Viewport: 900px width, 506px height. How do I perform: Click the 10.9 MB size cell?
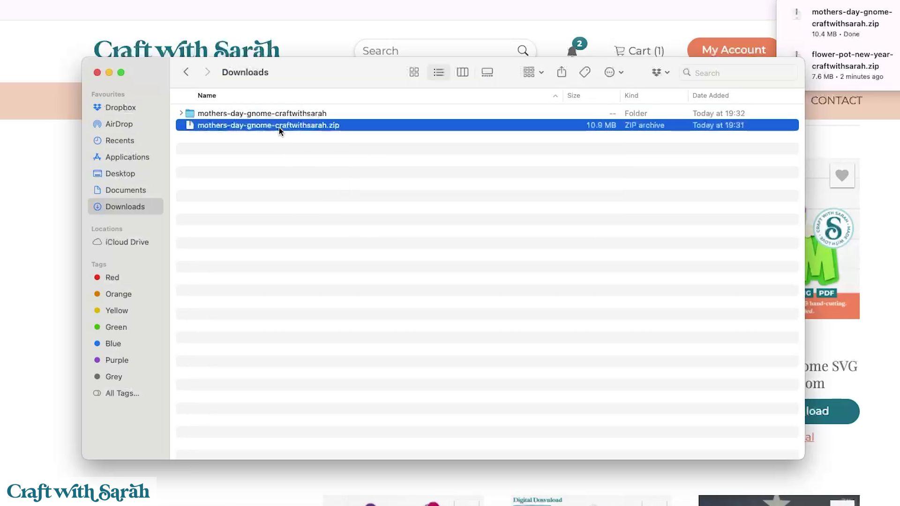(601, 125)
